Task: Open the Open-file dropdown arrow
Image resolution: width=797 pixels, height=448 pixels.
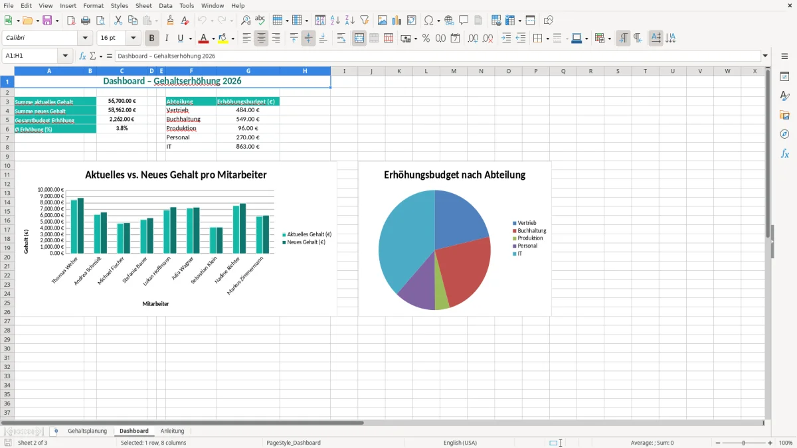Action: pyautogui.click(x=37, y=21)
